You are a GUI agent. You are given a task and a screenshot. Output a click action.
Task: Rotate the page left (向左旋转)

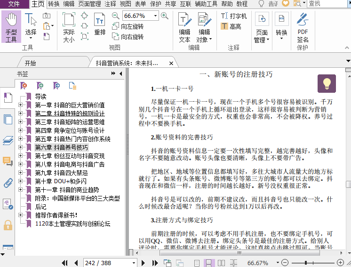tap(128, 26)
